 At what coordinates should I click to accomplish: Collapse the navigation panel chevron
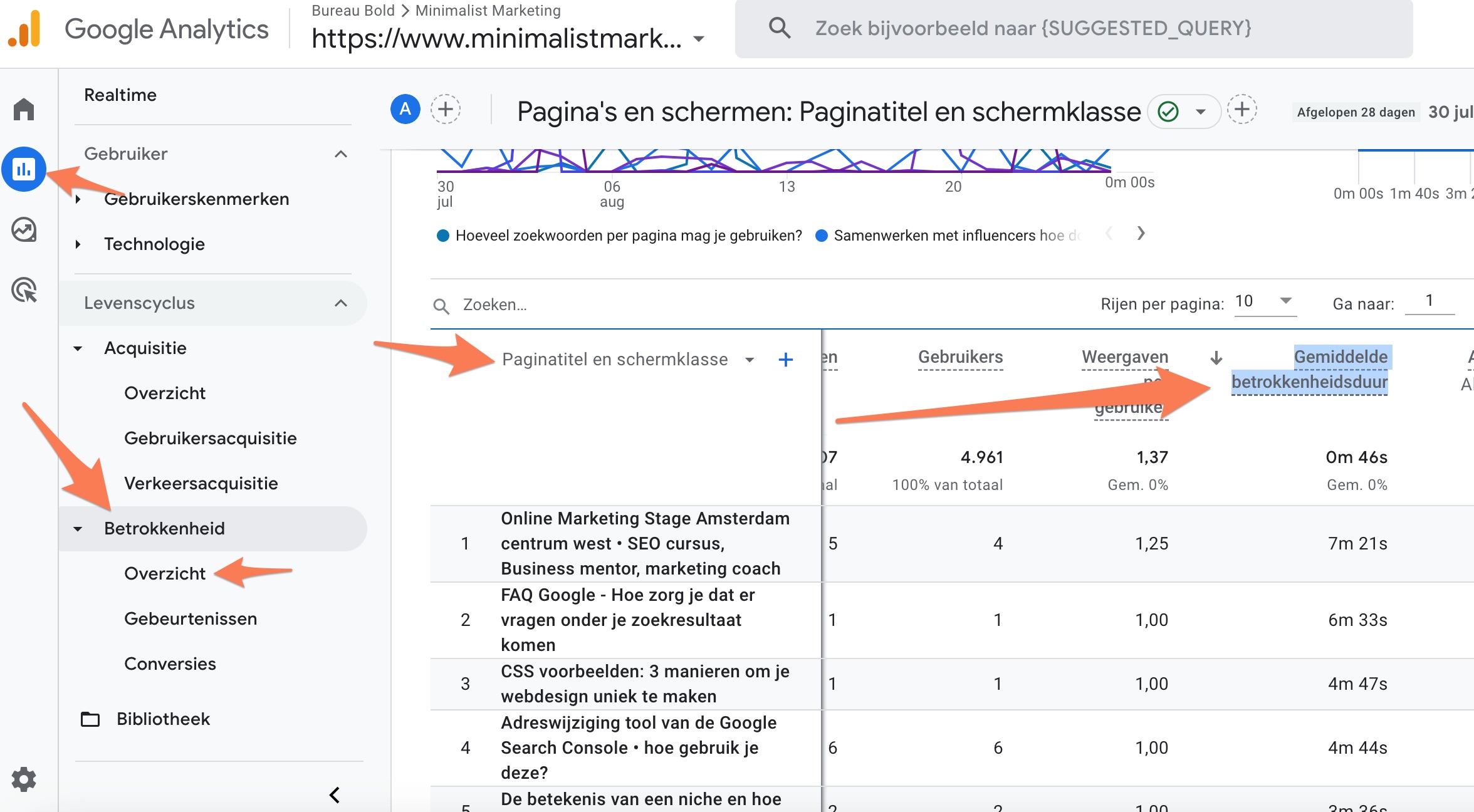(335, 794)
